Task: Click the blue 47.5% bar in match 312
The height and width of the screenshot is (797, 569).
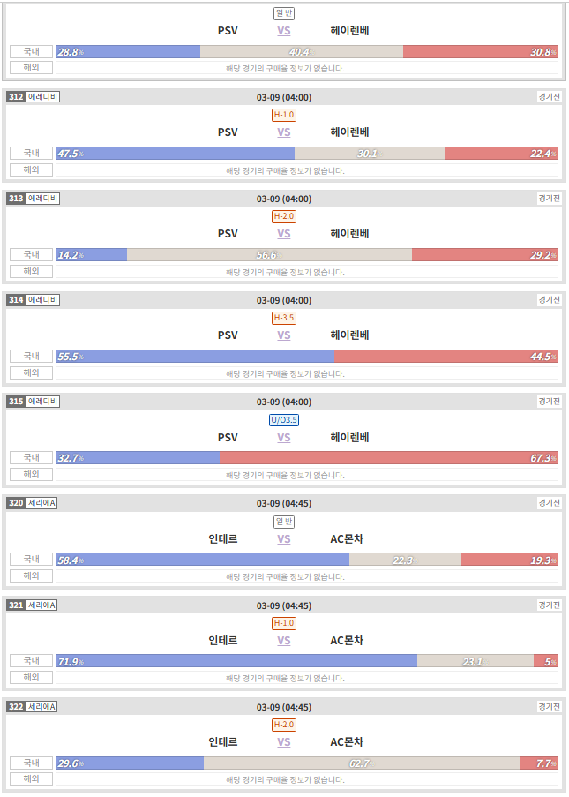Action: pyautogui.click(x=176, y=154)
